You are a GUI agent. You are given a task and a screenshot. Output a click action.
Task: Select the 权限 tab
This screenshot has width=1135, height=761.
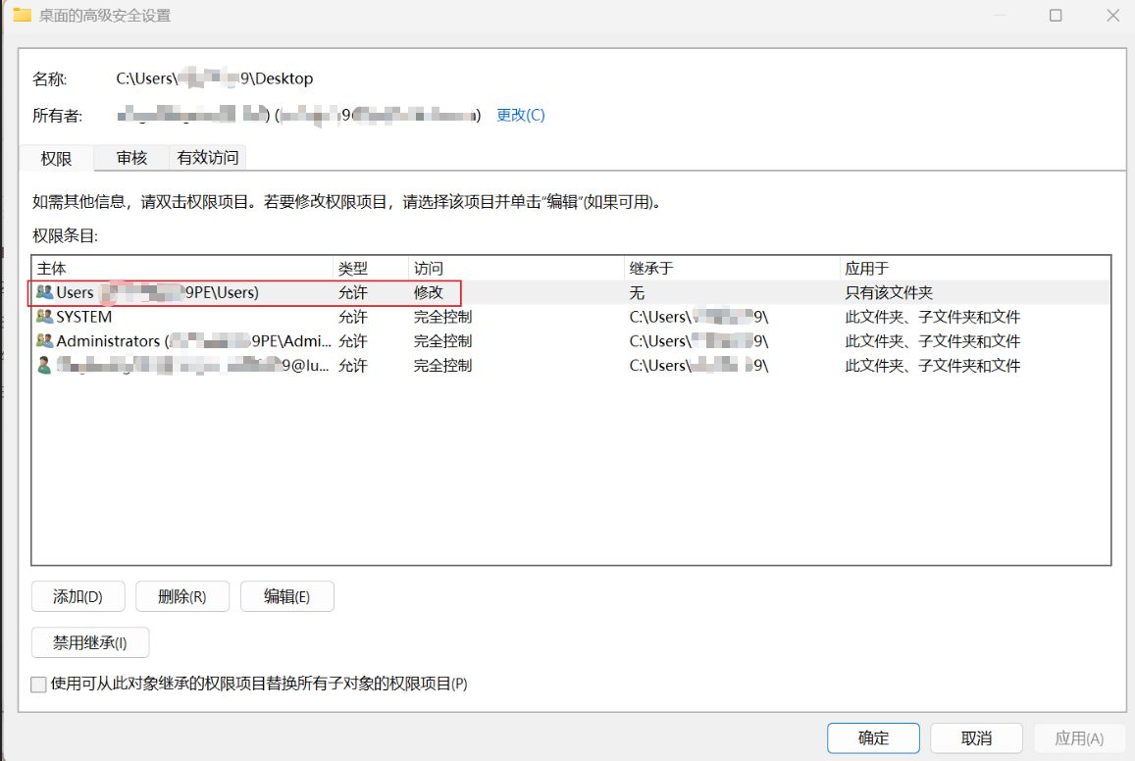(56, 158)
